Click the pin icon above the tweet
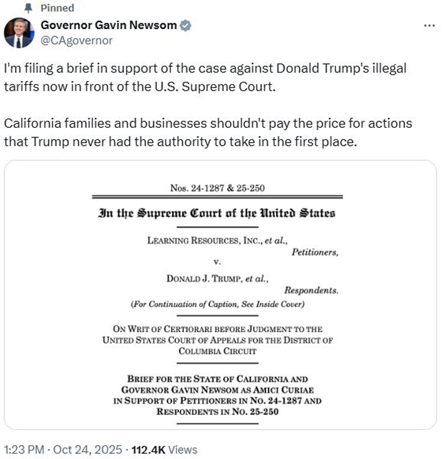The height and width of the screenshot is (459, 443). 28,8
